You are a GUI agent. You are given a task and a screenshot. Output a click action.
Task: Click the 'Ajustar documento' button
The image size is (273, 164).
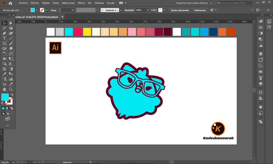180,10
